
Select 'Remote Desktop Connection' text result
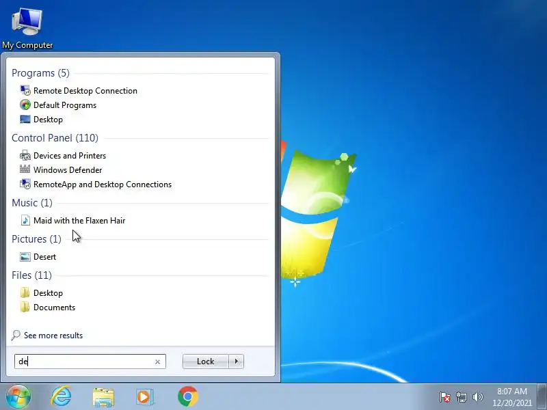point(85,91)
